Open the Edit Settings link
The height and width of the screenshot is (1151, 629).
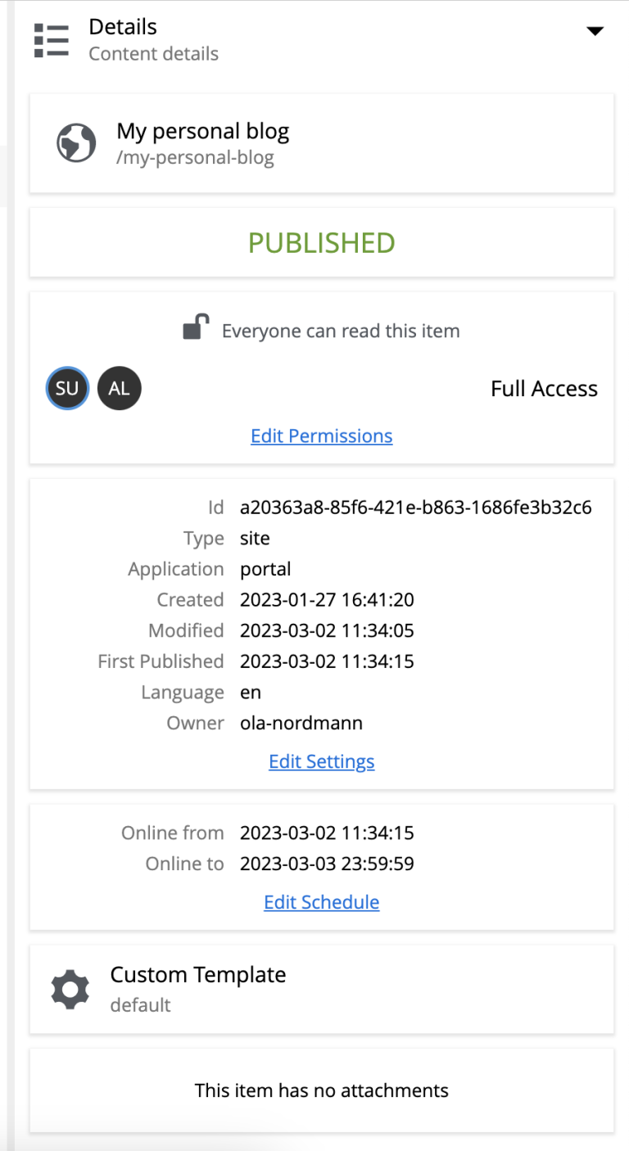coord(321,761)
